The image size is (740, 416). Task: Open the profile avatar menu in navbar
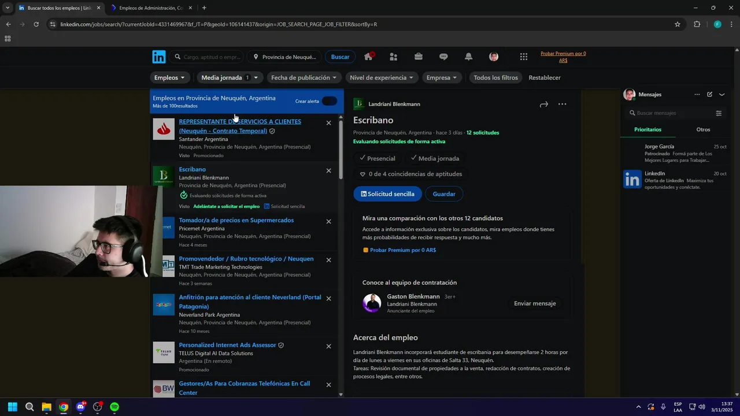point(494,57)
